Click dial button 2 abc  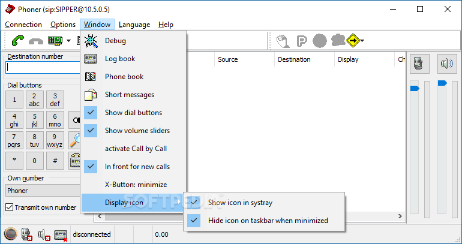tap(34, 100)
